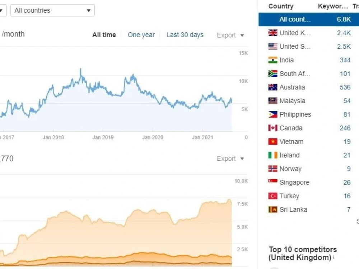The height and width of the screenshot is (269, 359).
Task: Click the Ireland flag icon
Action: 273,155
